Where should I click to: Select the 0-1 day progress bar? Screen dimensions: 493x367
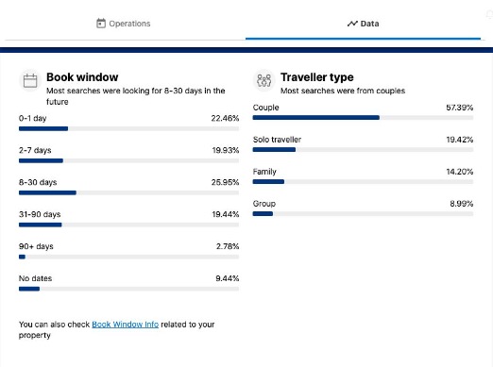[128, 128]
